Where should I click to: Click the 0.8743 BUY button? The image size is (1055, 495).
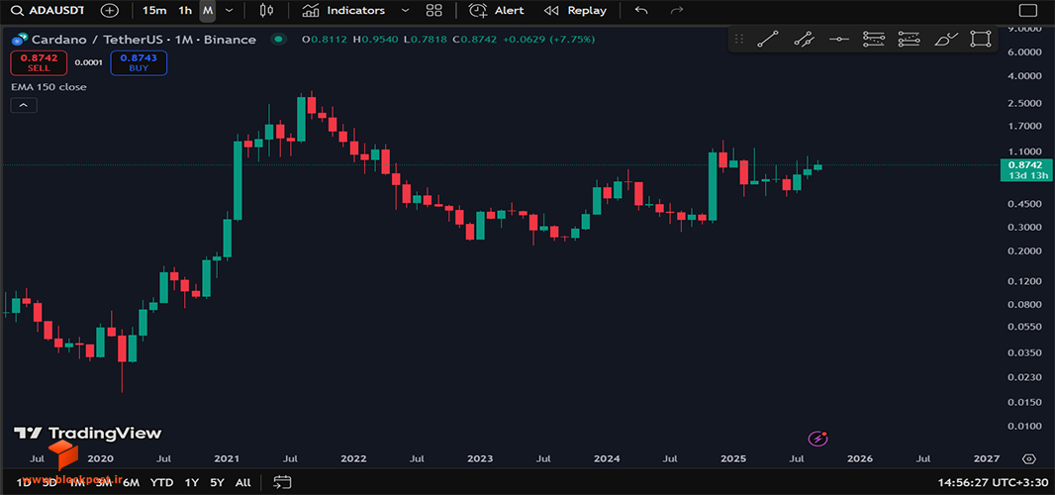(x=139, y=62)
